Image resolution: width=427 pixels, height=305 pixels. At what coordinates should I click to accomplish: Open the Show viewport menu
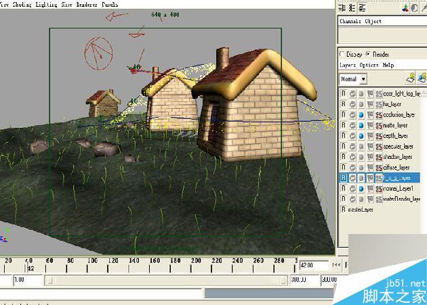[x=66, y=5]
